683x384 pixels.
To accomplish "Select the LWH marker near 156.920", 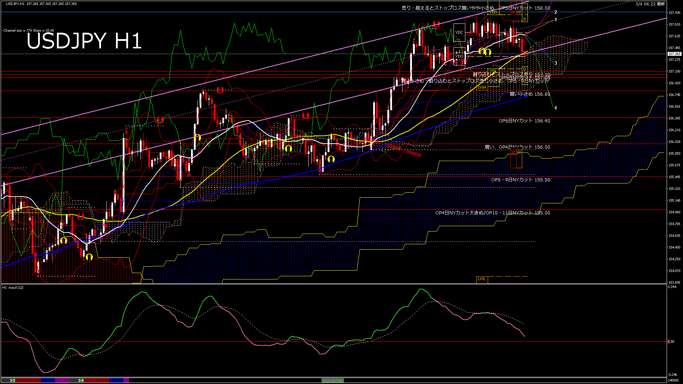I will (x=482, y=88).
